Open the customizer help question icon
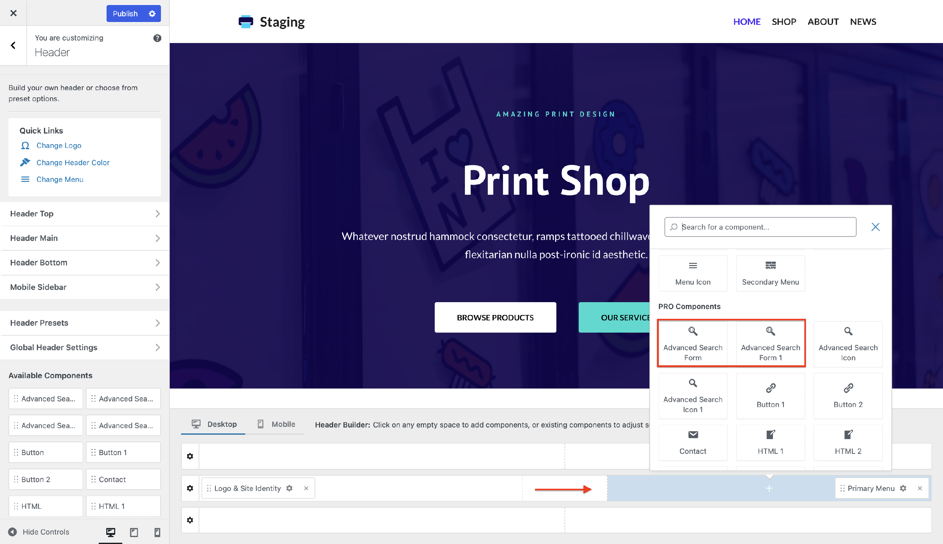Screen dimensions: 943x544 [157, 38]
